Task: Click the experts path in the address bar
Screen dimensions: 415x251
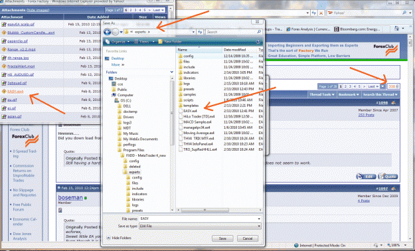Action: [x=140, y=32]
